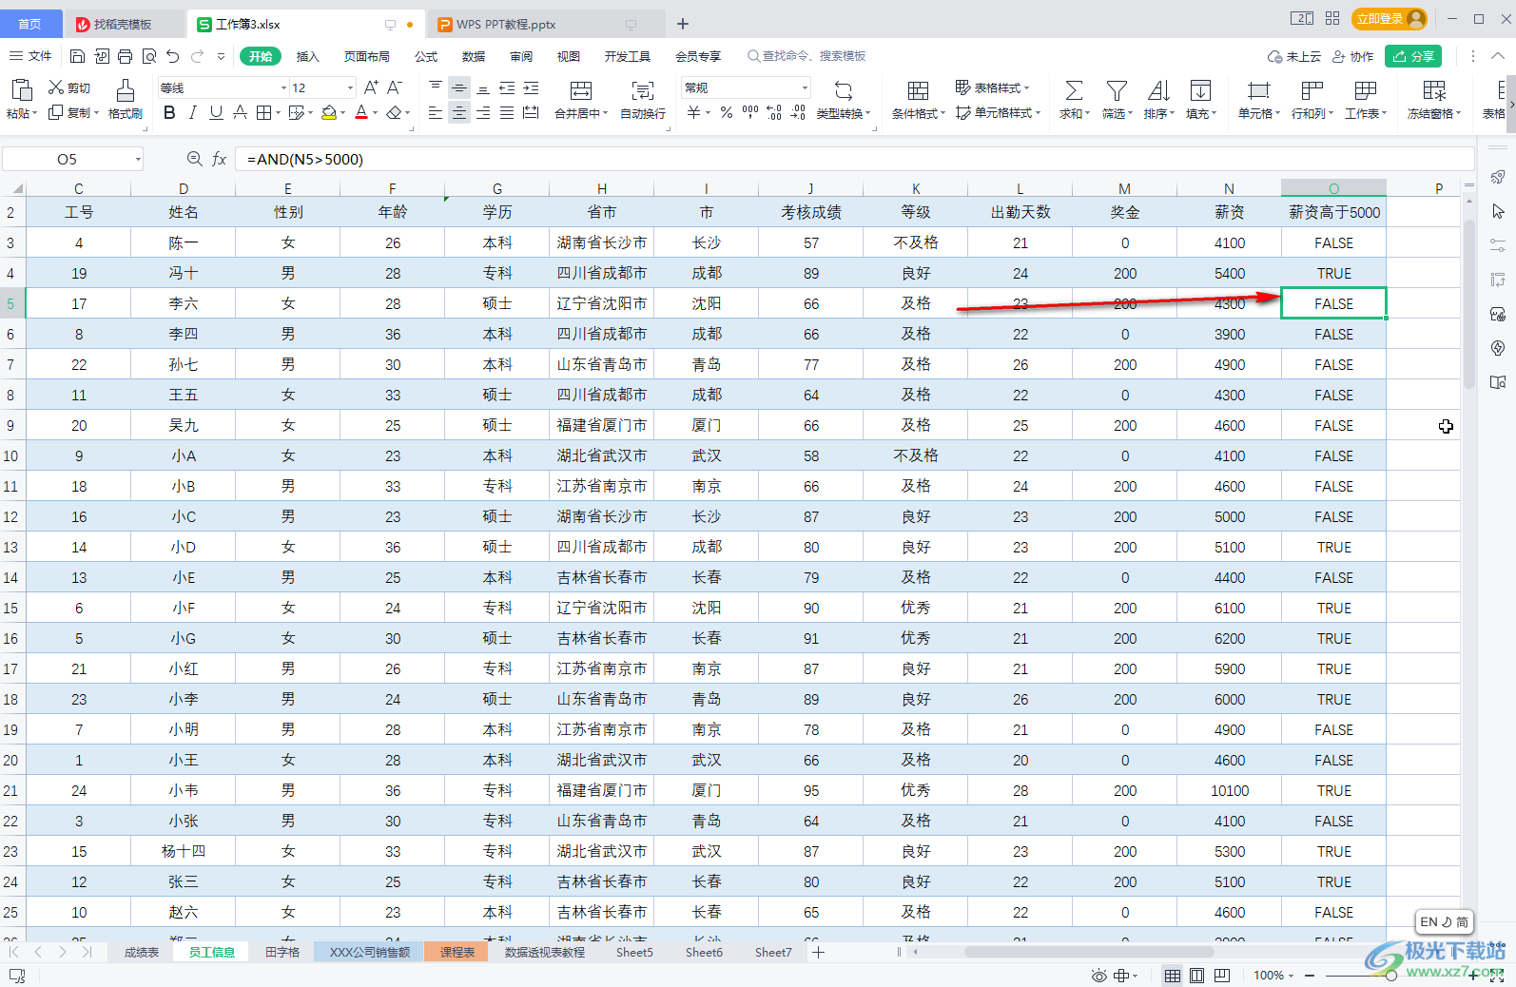This screenshot has height=987, width=1516.
Task: Toggle center horizontal alignment
Action: [459, 113]
